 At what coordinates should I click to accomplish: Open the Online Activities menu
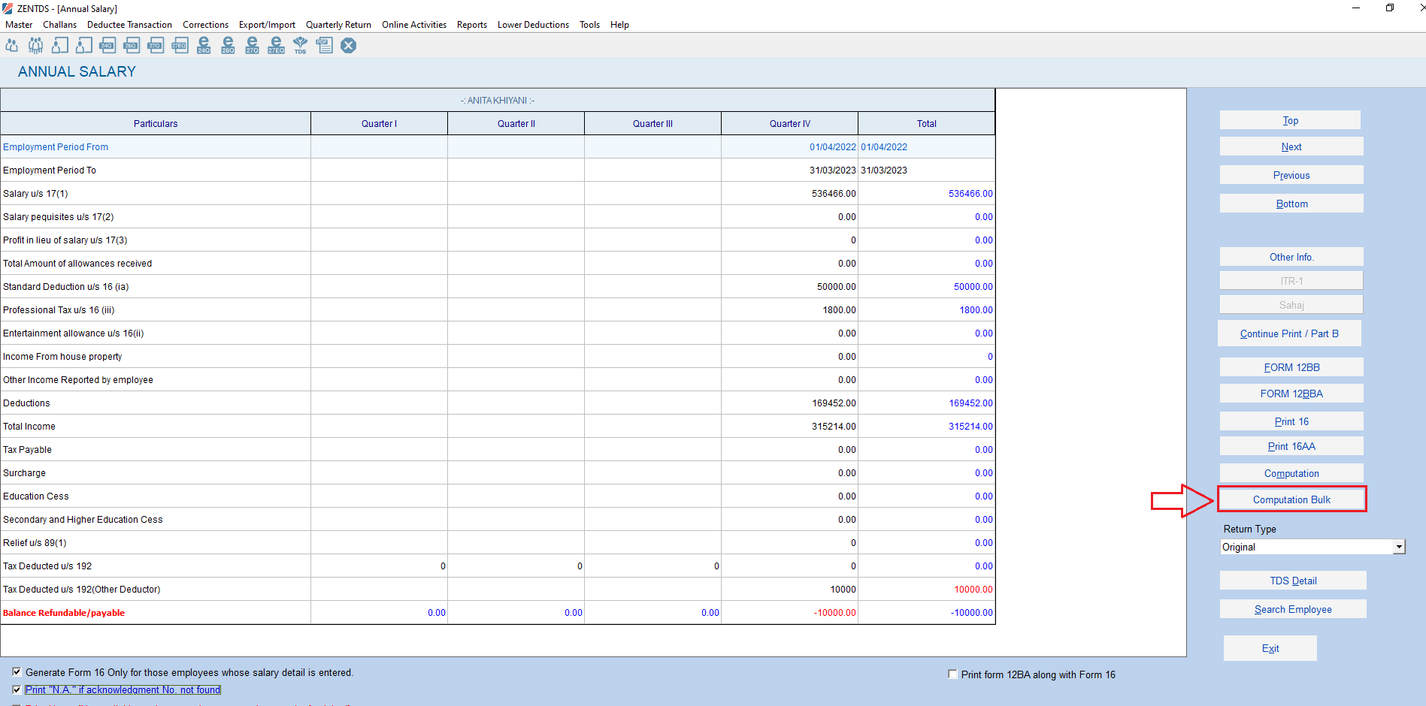pyautogui.click(x=414, y=25)
